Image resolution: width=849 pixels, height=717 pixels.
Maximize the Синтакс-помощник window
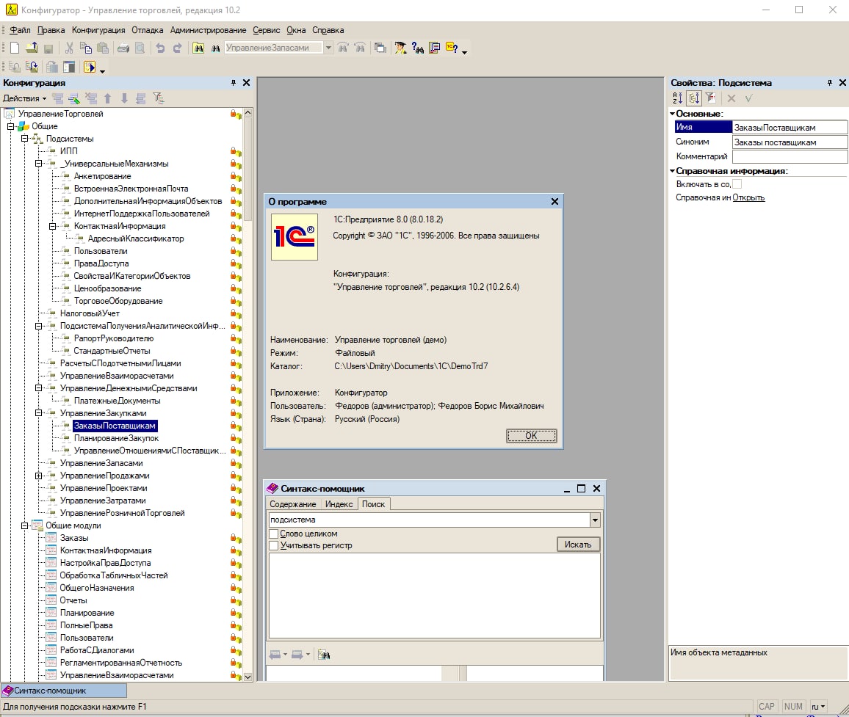[x=582, y=489]
